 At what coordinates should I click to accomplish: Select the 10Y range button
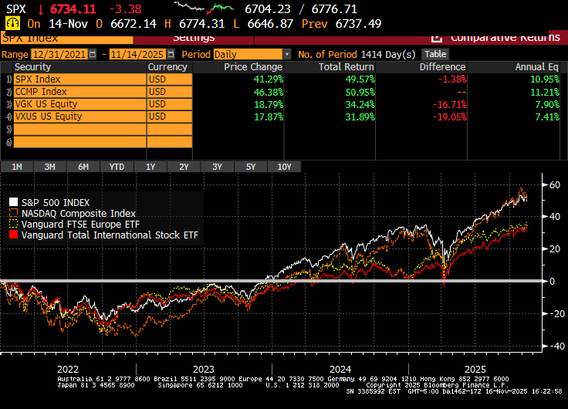pyautogui.click(x=284, y=167)
